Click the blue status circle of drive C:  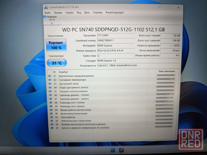coord(45,17)
